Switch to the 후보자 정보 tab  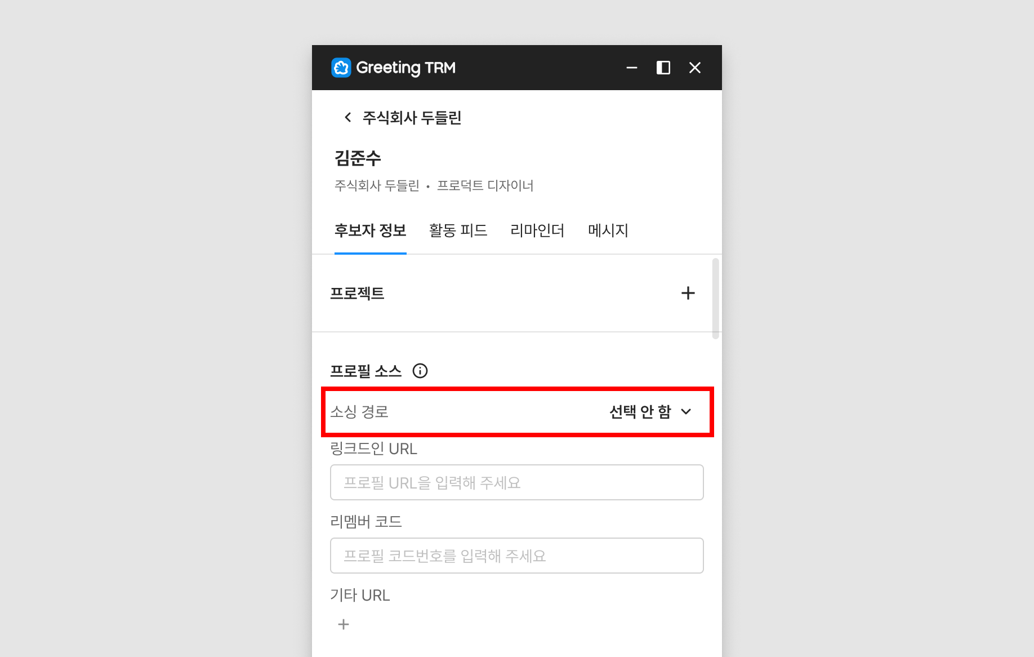pyautogui.click(x=371, y=230)
